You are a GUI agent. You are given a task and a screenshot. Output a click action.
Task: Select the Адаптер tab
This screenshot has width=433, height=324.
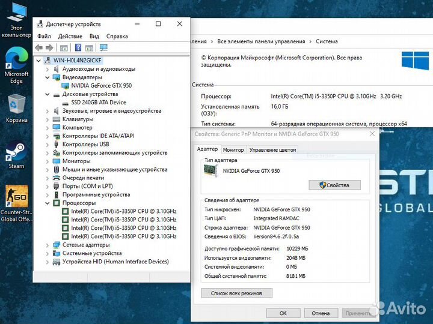click(207, 149)
